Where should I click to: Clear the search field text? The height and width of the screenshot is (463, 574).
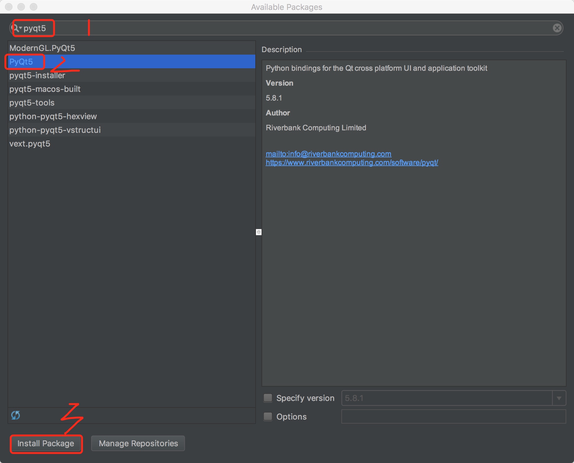pyautogui.click(x=557, y=28)
